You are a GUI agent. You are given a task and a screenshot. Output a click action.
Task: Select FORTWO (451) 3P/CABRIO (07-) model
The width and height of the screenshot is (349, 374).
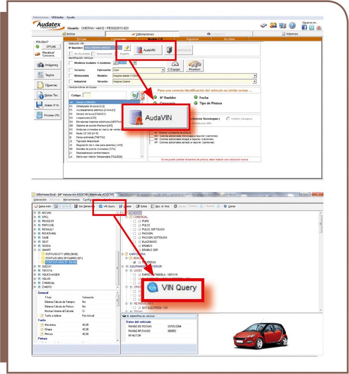coord(64,258)
